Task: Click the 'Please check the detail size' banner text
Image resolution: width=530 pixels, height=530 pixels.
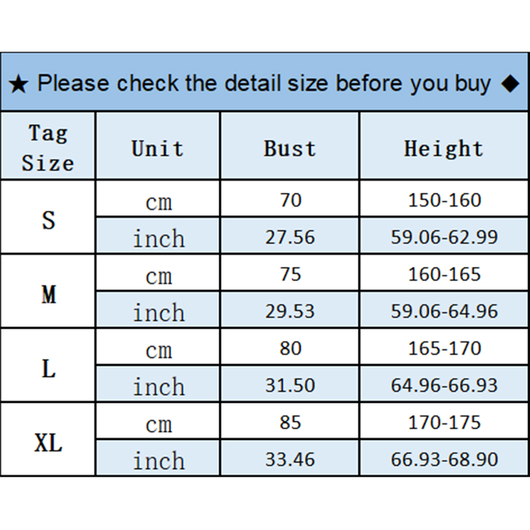Action: click(x=264, y=83)
